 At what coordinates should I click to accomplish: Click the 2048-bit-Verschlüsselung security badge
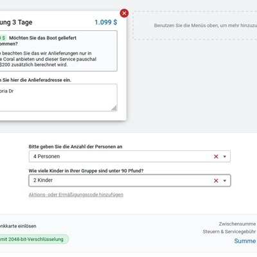click(x=34, y=239)
